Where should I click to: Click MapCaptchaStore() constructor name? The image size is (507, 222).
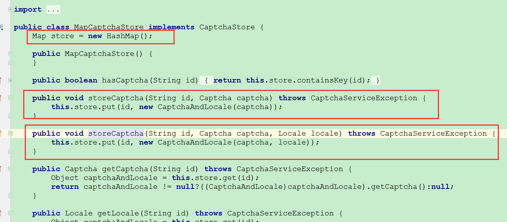(104, 54)
